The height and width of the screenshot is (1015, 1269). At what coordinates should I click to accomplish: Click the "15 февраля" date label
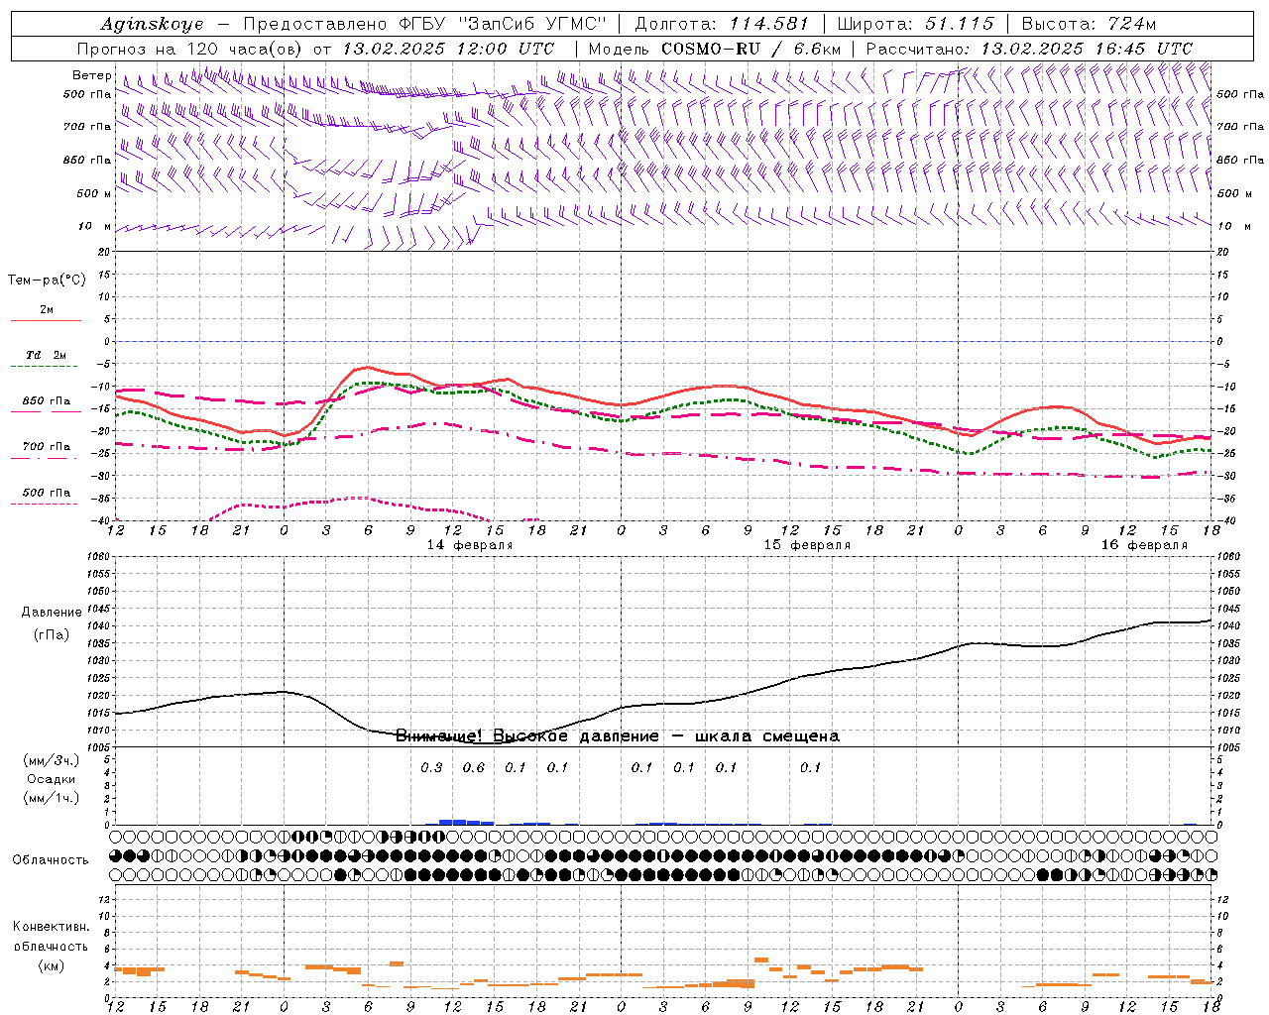pos(807,545)
